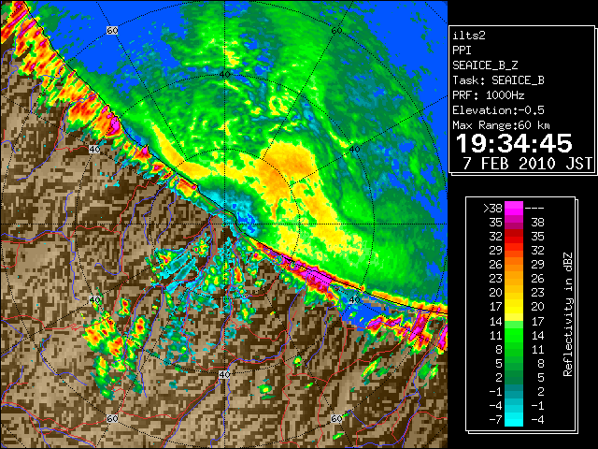Image resolution: width=598 pixels, height=449 pixels.
Task: Click the '60' ring label in northwest sector
Action: (112, 30)
